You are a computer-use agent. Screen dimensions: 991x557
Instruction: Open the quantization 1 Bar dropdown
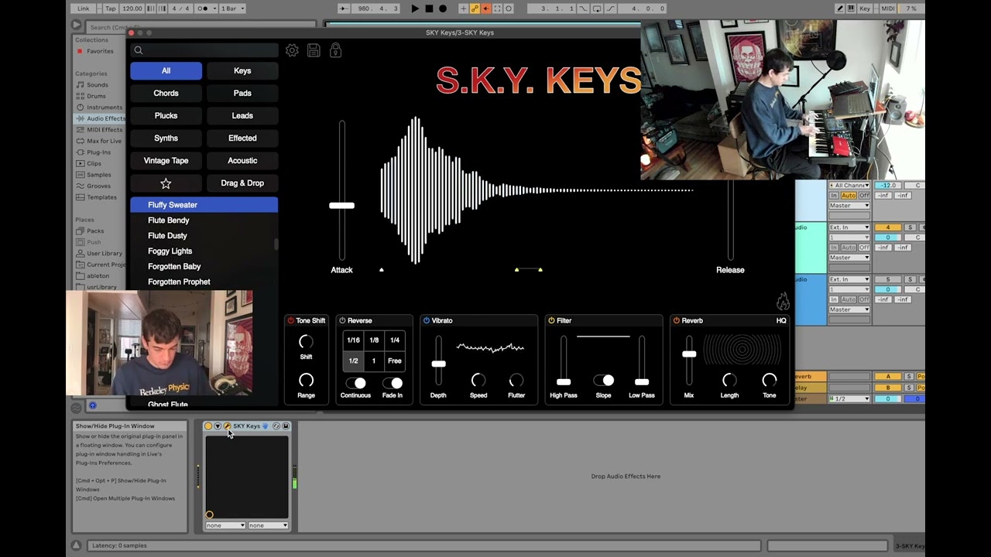click(232, 9)
